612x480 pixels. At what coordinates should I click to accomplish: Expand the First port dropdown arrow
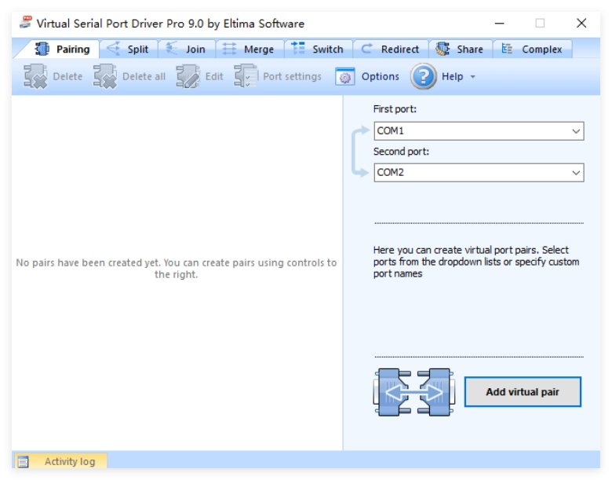(x=576, y=131)
